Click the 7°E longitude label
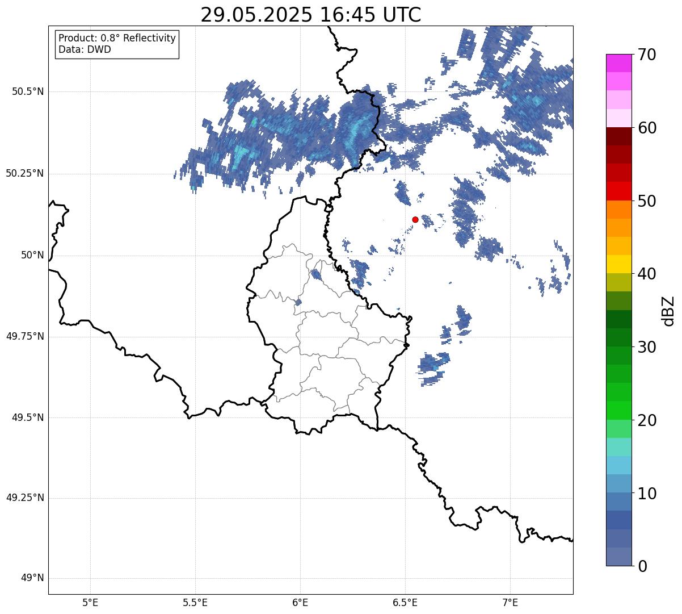The width and height of the screenshot is (682, 614). [510, 602]
